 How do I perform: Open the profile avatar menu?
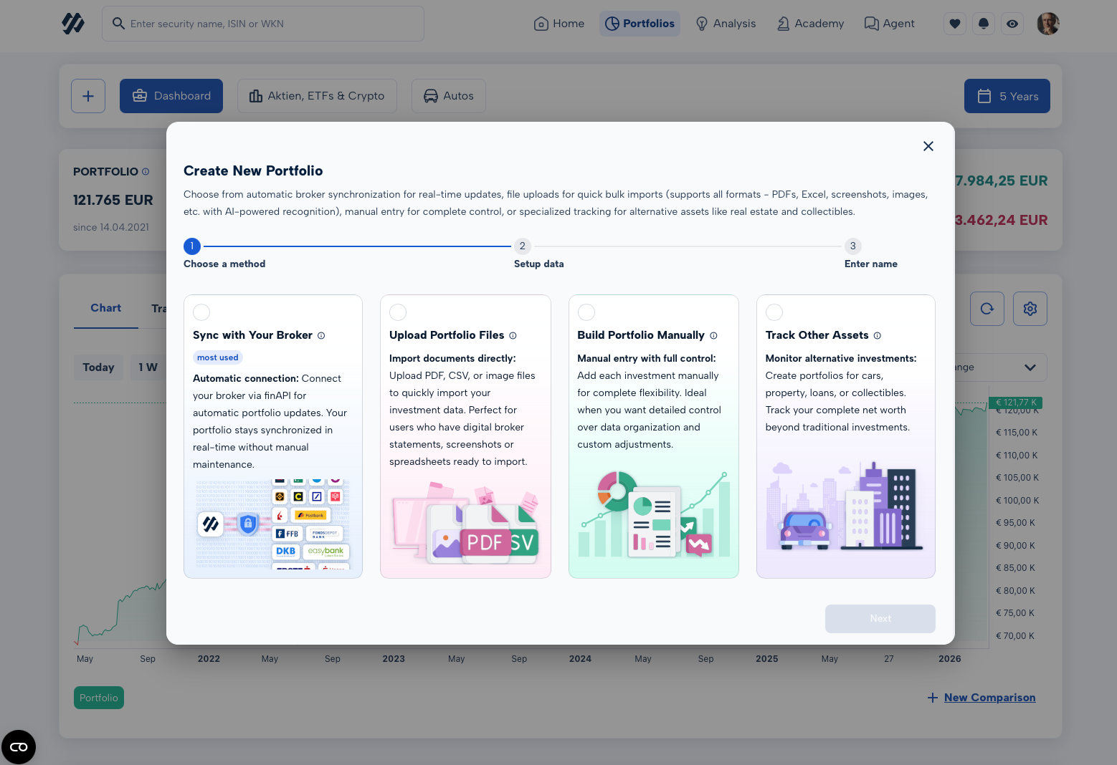1047,24
